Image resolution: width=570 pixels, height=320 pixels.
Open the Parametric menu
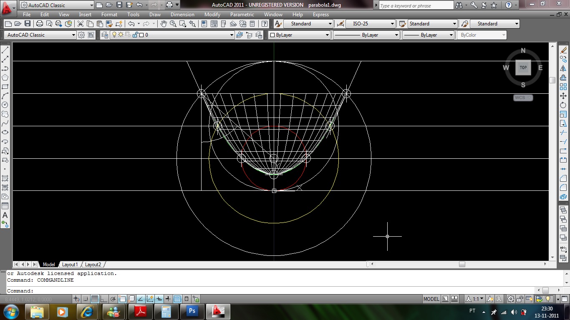pos(242,15)
